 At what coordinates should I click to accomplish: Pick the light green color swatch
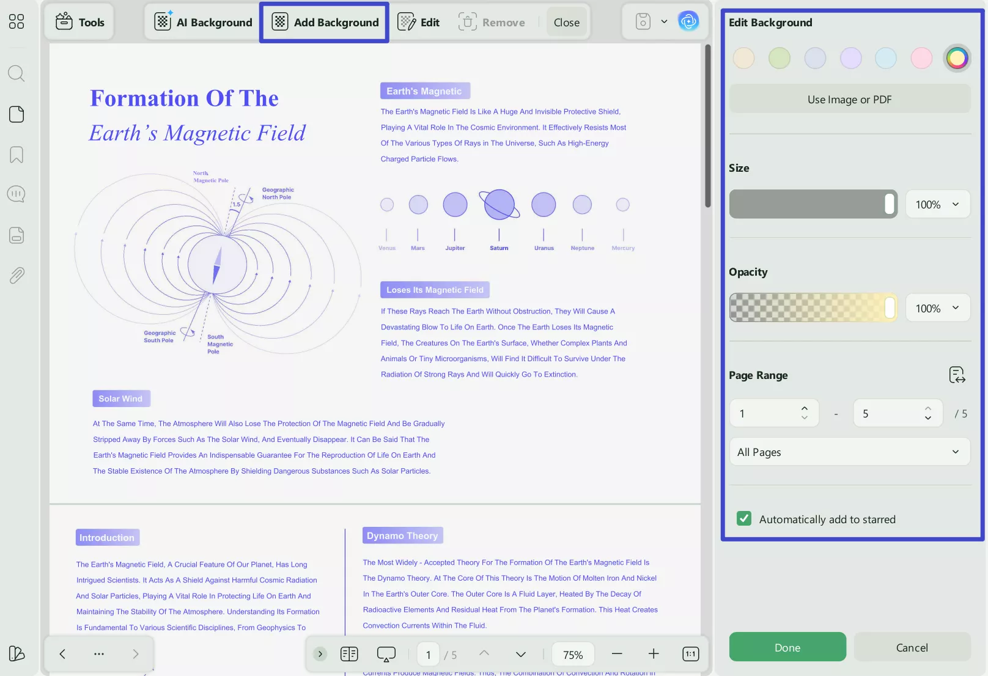(780, 58)
